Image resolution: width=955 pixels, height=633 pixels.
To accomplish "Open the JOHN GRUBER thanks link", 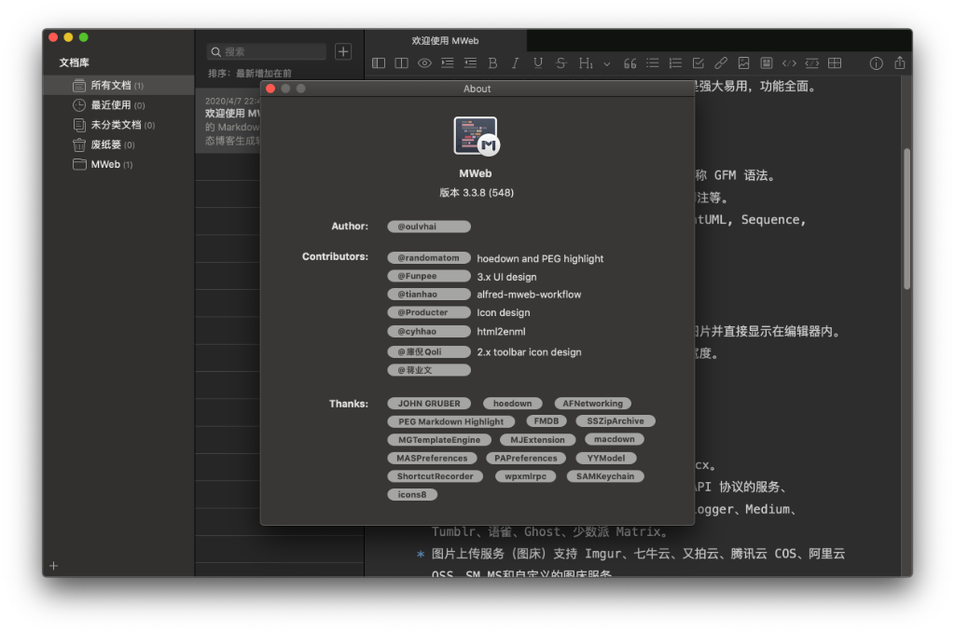I will coord(429,404).
